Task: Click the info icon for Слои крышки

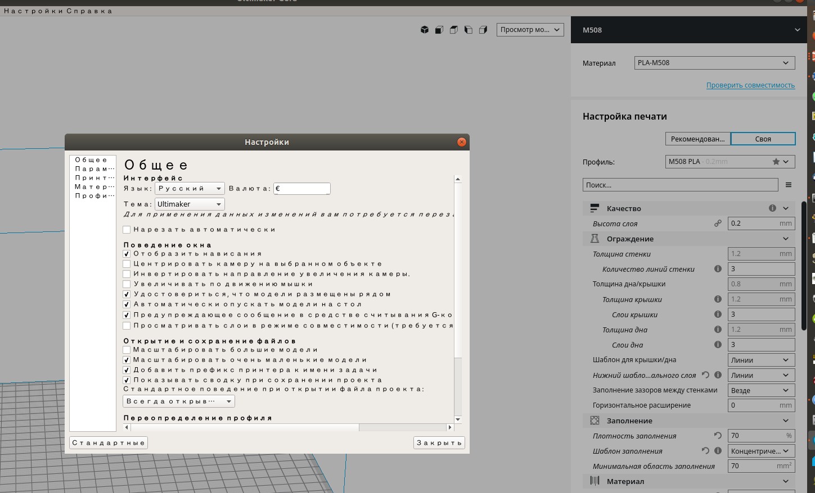Action: point(718,314)
